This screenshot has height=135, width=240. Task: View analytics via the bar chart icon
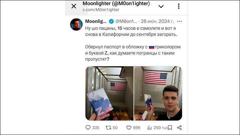(x=149, y=127)
